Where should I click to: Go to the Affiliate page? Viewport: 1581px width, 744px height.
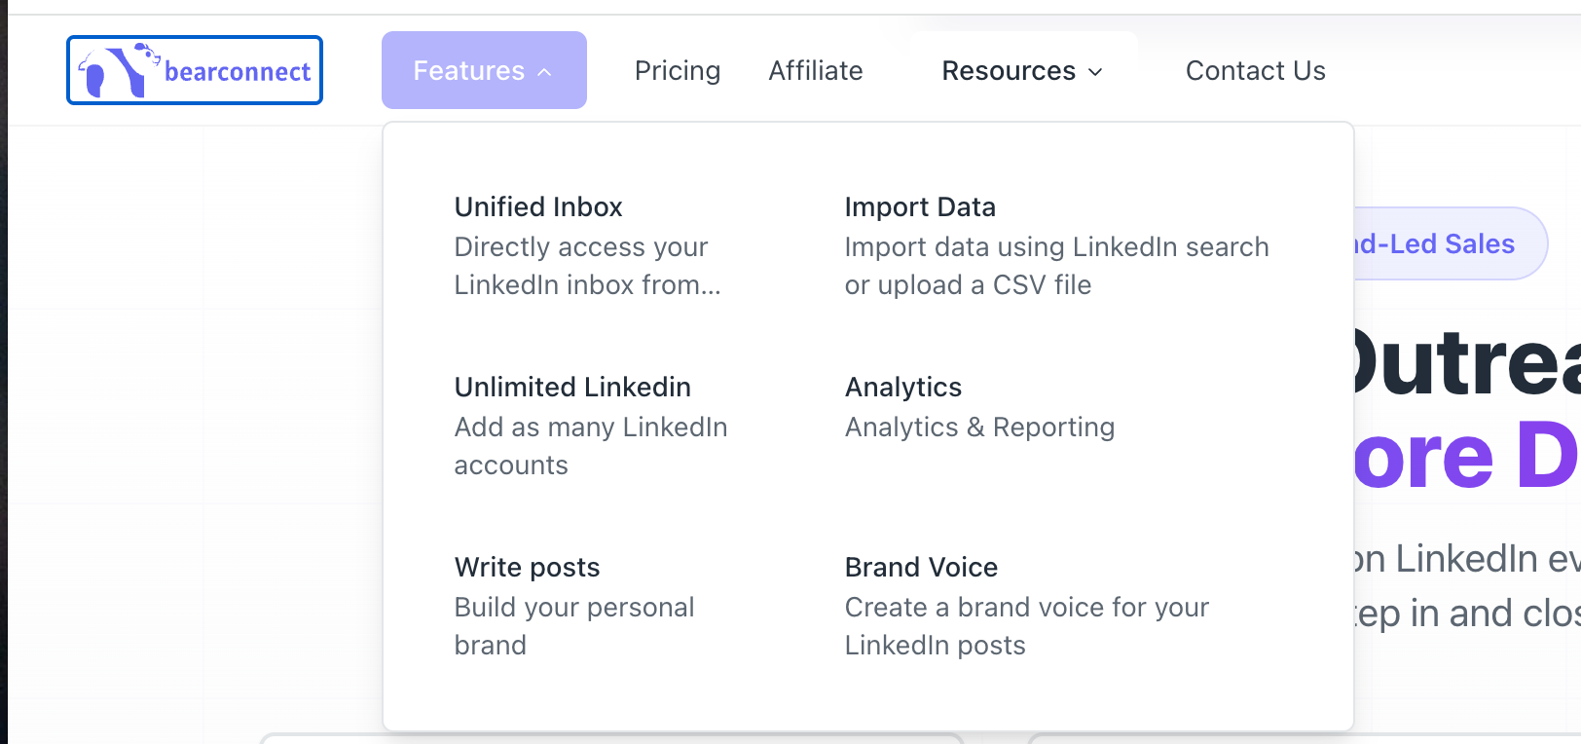816,71
